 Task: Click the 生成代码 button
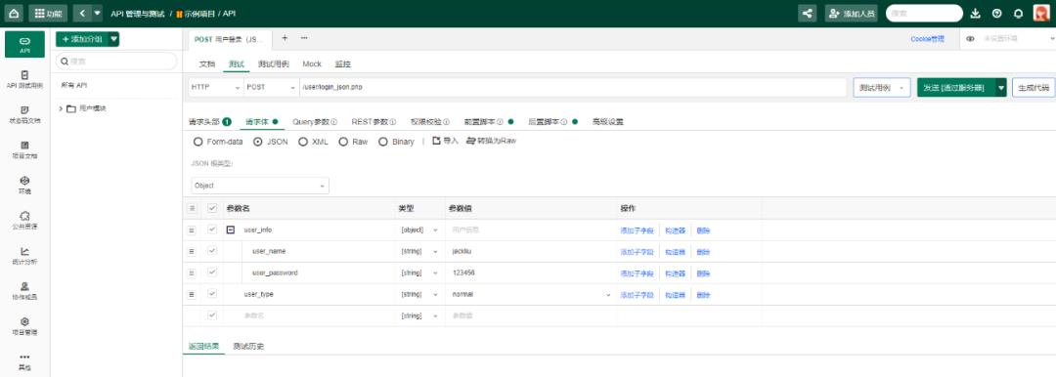[1034, 88]
